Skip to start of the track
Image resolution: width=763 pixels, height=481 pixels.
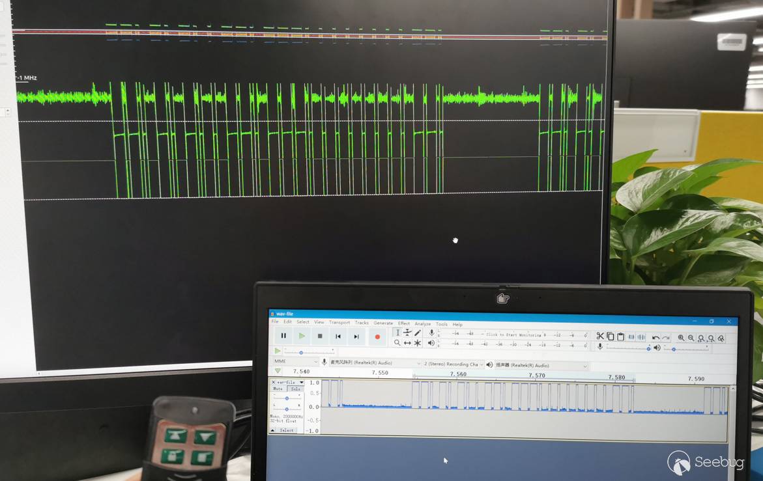pos(338,337)
